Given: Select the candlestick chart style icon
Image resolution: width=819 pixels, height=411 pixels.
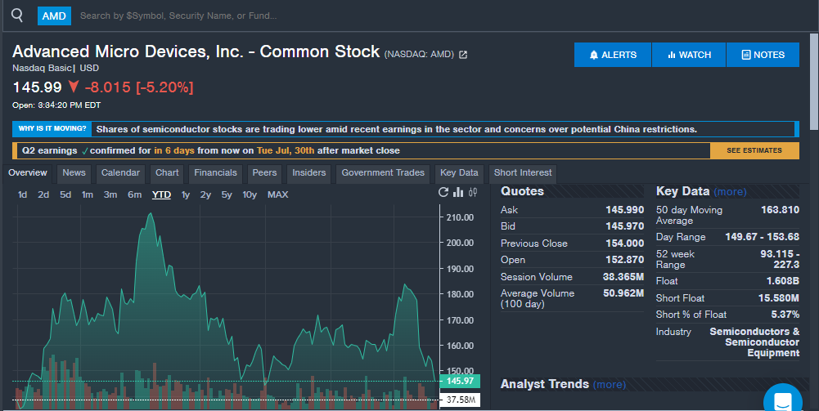Looking at the screenshot, I should (473, 193).
